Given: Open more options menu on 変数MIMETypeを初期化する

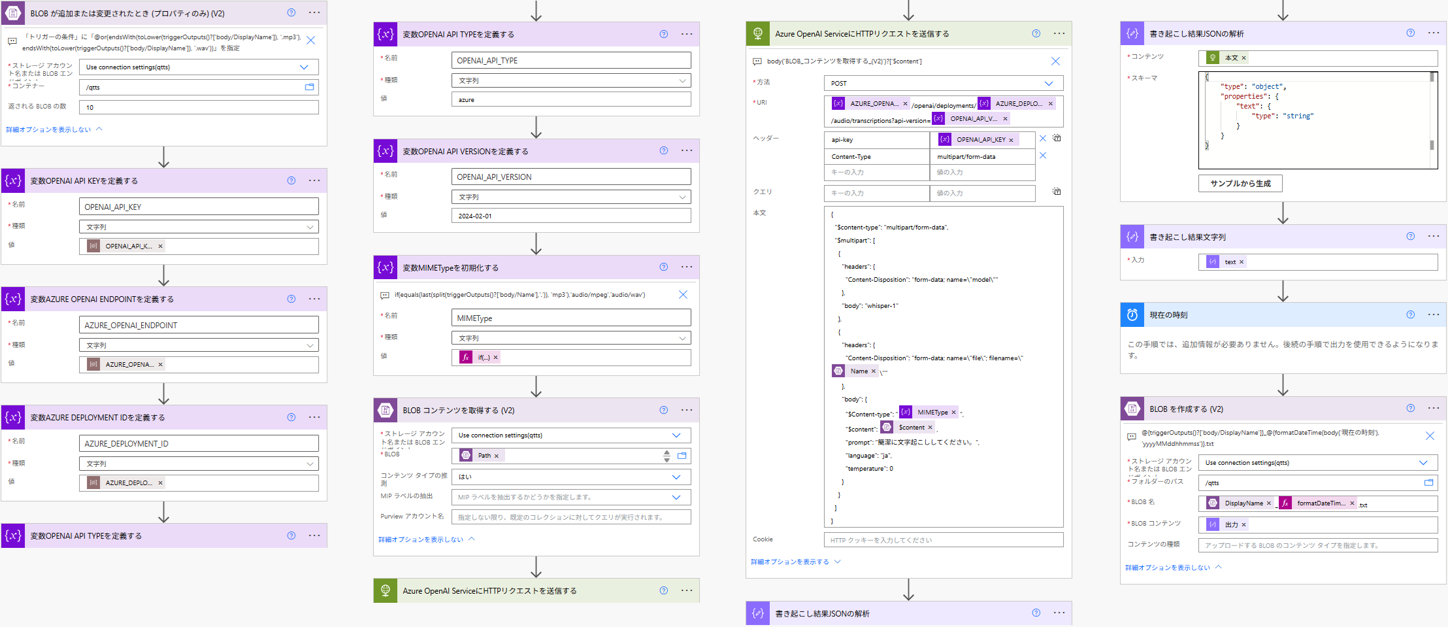Looking at the screenshot, I should point(687,267).
